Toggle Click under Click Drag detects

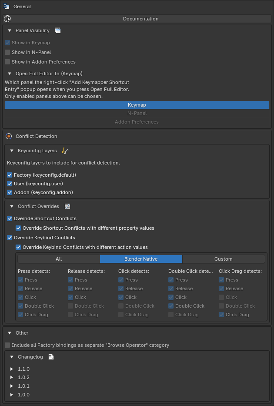click(221, 297)
